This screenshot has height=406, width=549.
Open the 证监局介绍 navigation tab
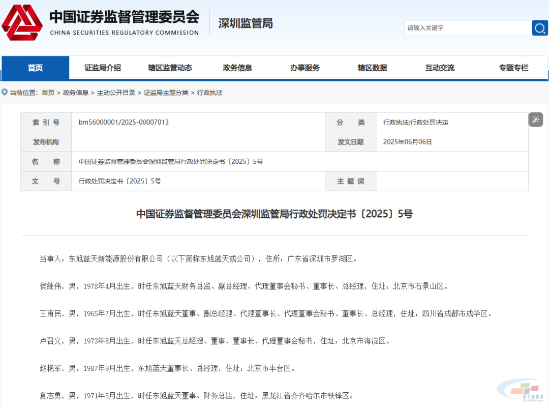pos(103,68)
